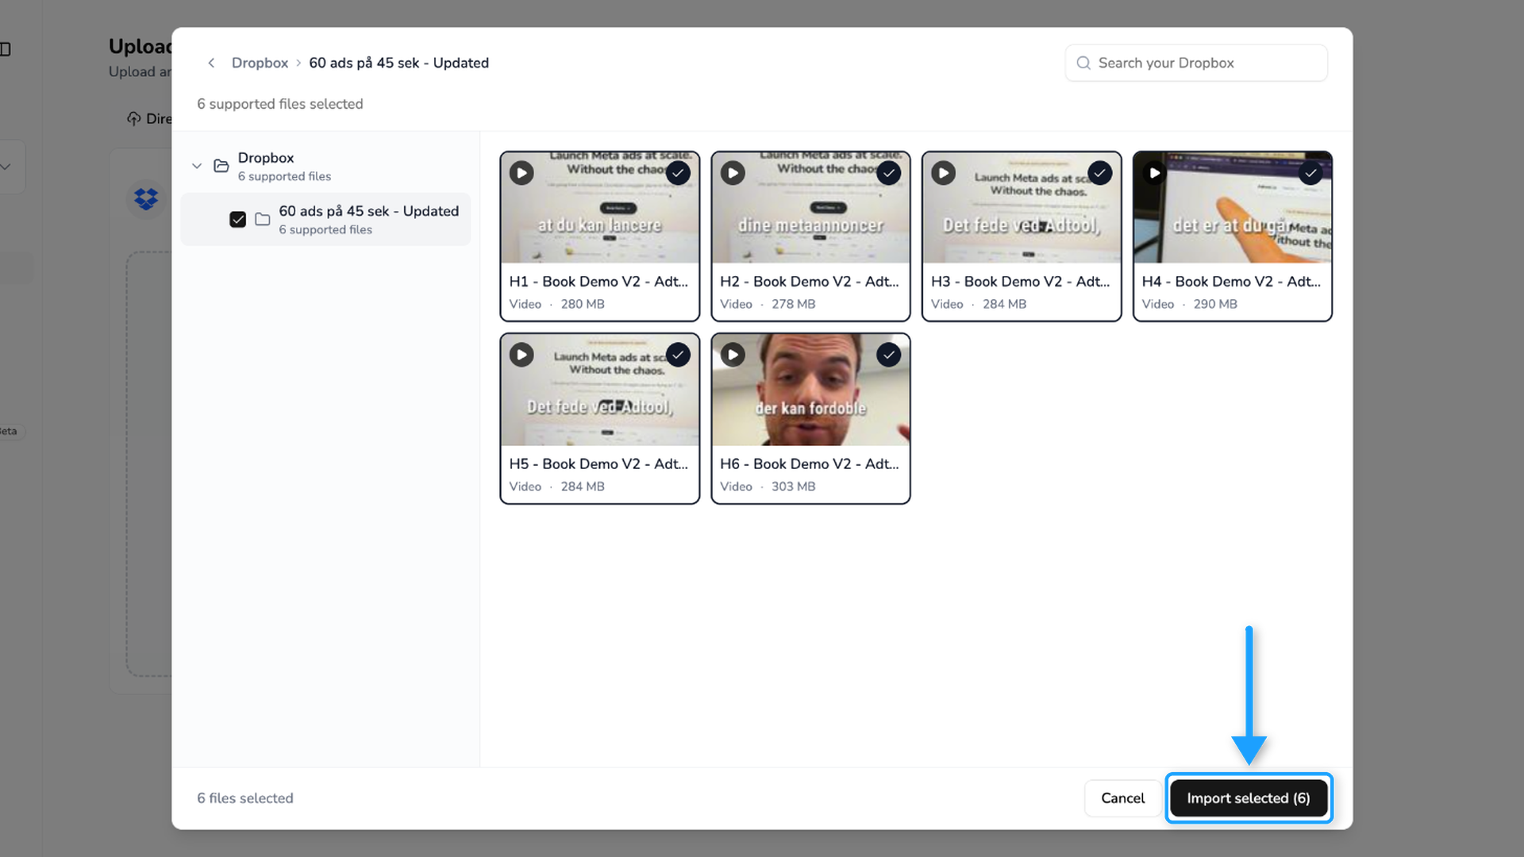Click the '6 supported files selected' text
This screenshot has height=857, width=1524.
(280, 104)
